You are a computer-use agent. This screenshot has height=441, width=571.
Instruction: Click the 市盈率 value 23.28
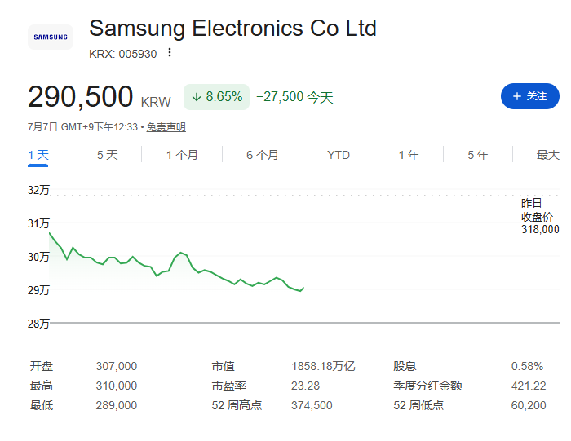click(x=305, y=386)
